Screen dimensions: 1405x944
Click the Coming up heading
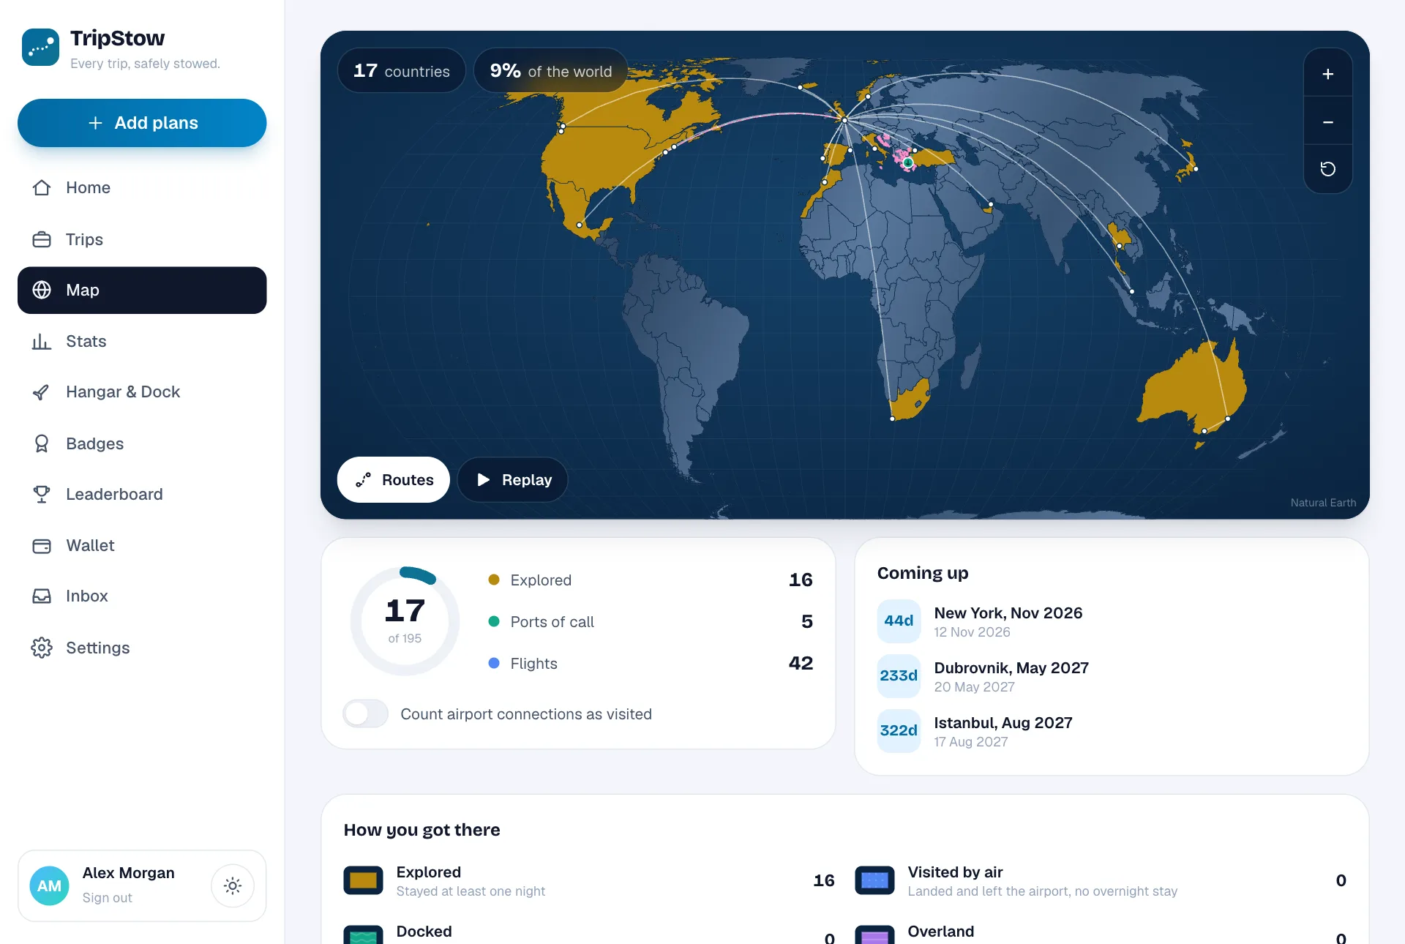click(x=923, y=573)
